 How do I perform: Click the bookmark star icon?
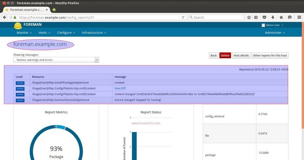click(x=249, y=17)
